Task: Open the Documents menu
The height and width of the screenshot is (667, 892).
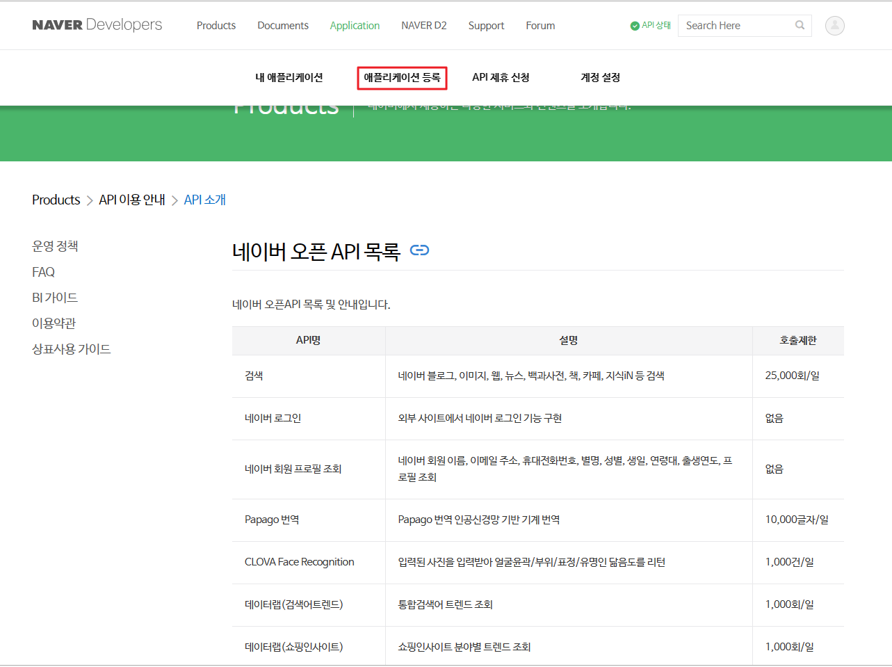Action: (x=283, y=26)
